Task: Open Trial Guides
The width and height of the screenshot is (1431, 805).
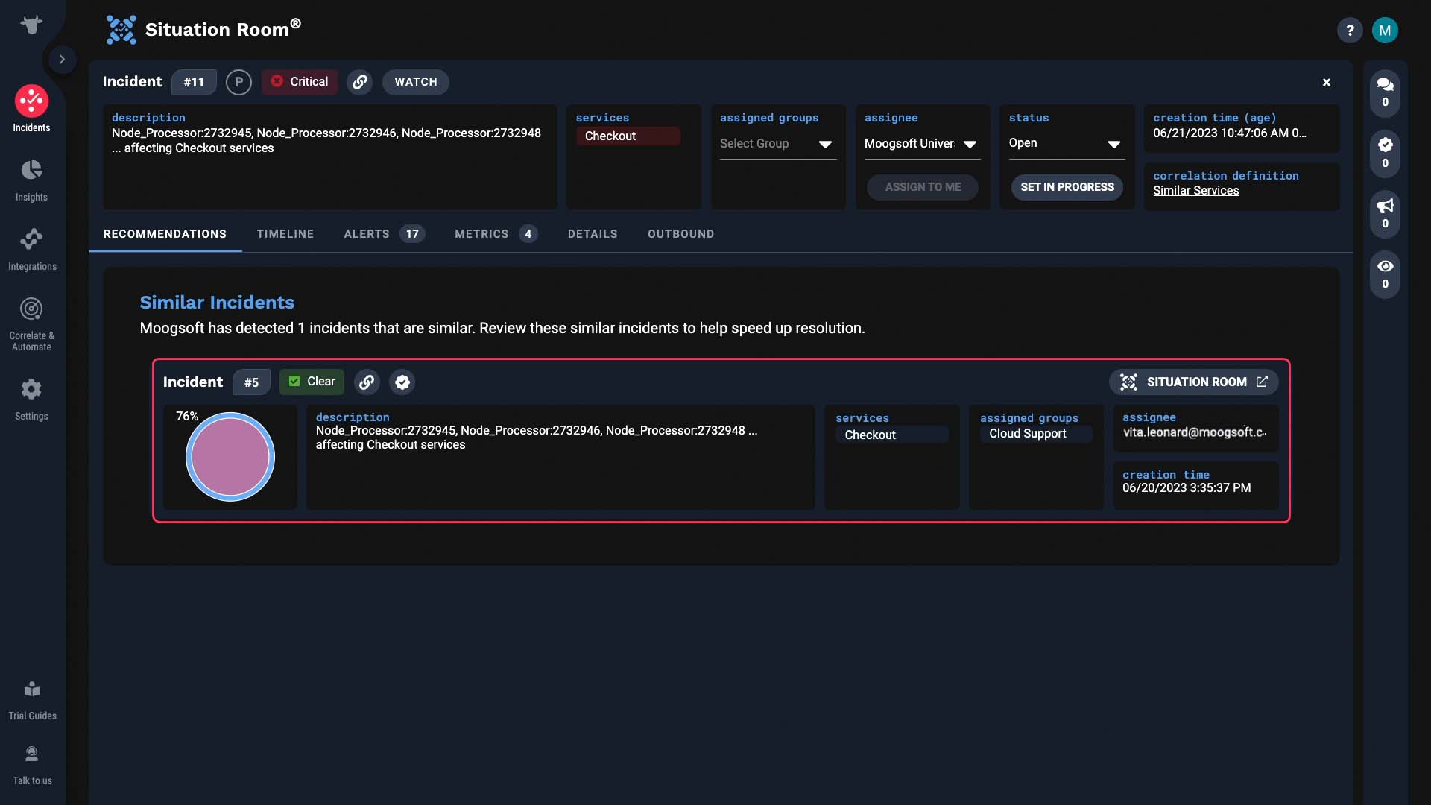Action: click(32, 701)
